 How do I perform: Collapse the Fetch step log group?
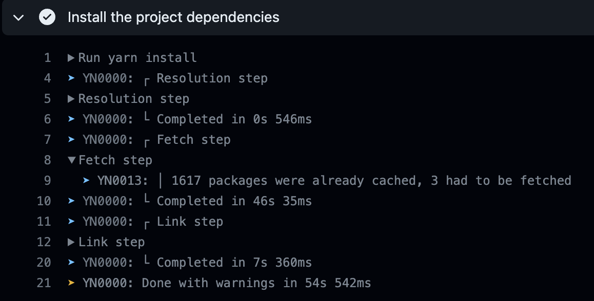71,160
